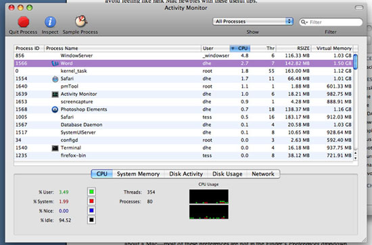
Task: Click the scrollbar down arrow in process list
Action: 355,158
